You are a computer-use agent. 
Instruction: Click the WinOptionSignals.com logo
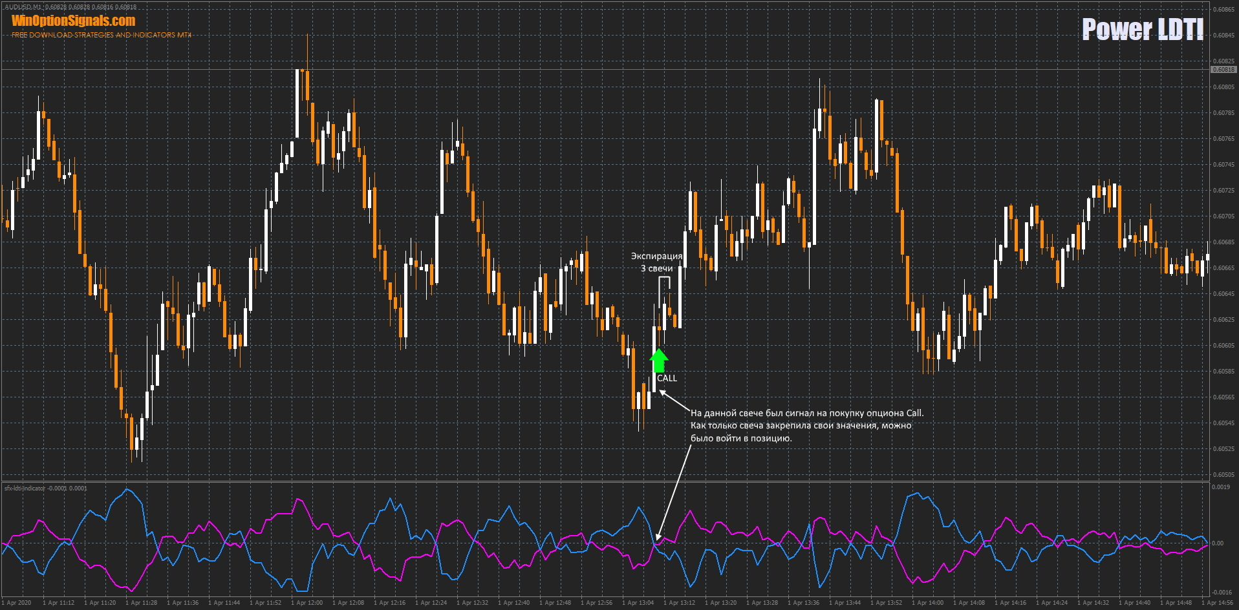(73, 21)
